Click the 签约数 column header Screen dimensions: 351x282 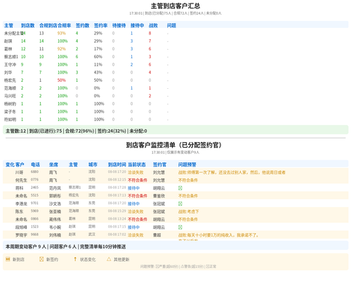tap(82, 25)
